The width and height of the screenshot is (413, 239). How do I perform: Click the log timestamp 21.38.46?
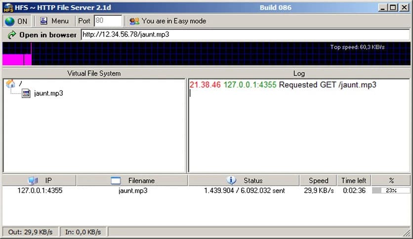tap(205, 85)
